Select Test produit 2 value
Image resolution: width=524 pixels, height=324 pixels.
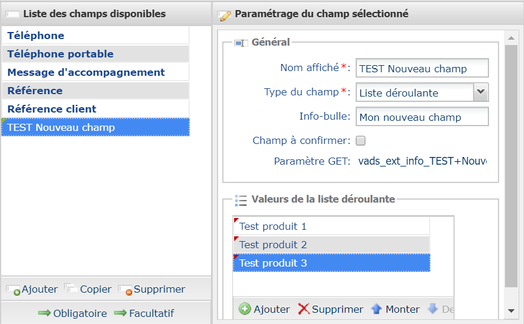click(331, 245)
